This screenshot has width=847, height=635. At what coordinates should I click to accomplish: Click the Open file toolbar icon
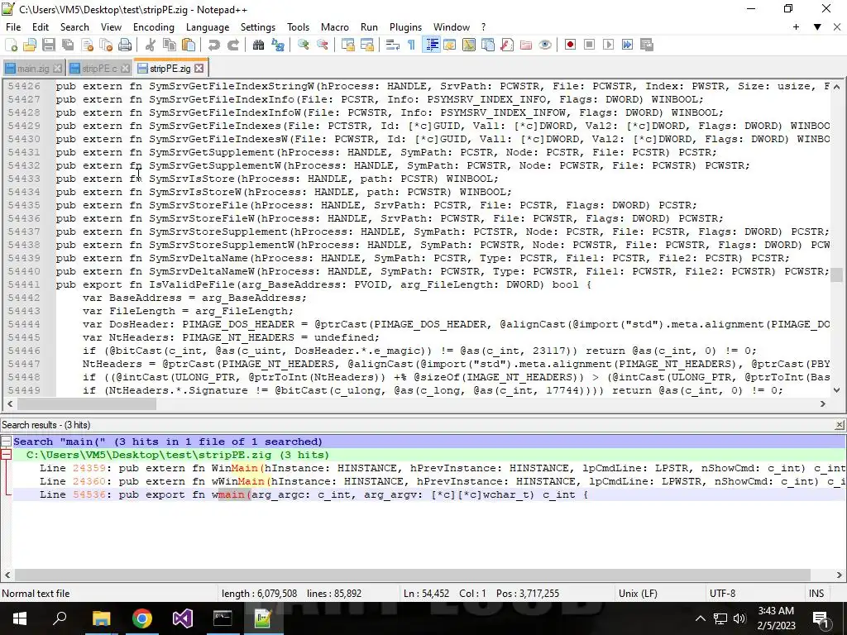point(29,45)
